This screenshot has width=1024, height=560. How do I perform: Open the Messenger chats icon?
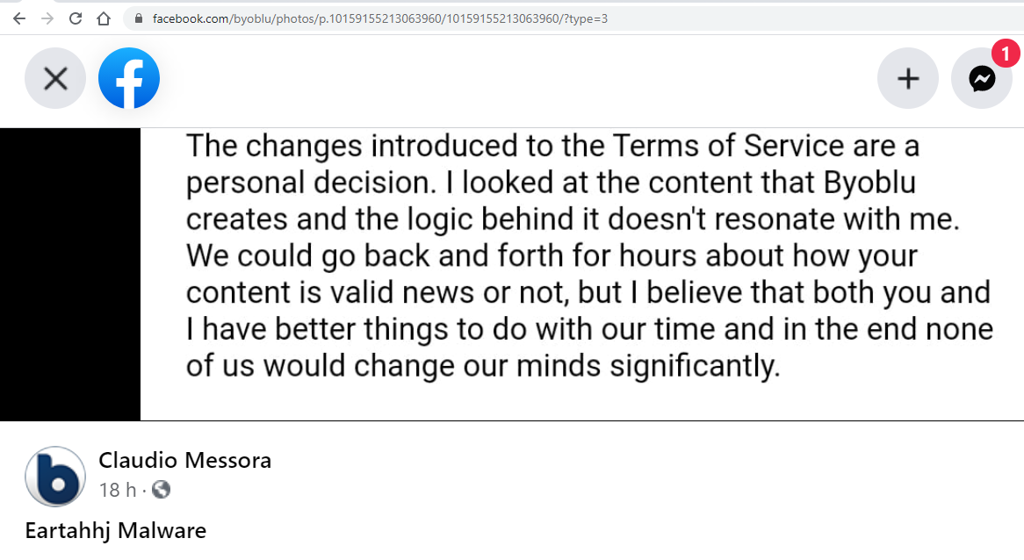[x=982, y=78]
